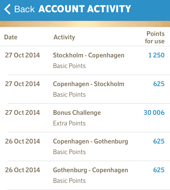The height and width of the screenshot is (190, 170).
Task: Click the Date column header
Action: pos(11,37)
